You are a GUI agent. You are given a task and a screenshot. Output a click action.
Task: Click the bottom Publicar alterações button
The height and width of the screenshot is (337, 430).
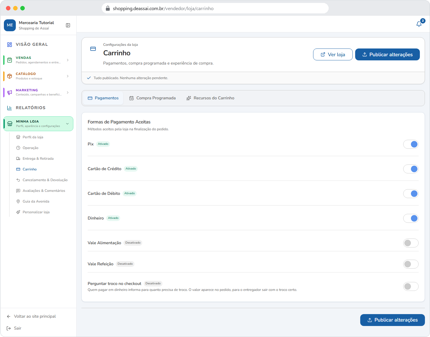point(392,320)
